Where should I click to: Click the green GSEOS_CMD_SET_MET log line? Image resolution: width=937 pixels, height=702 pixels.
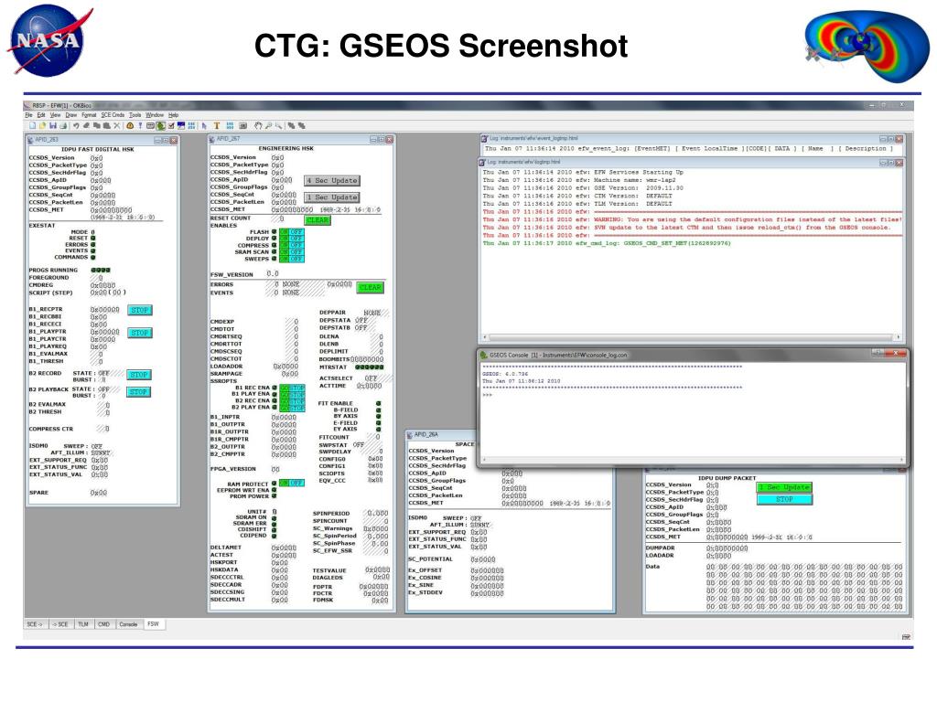pos(607,243)
